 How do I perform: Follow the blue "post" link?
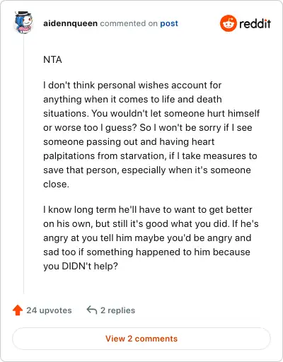(x=169, y=23)
